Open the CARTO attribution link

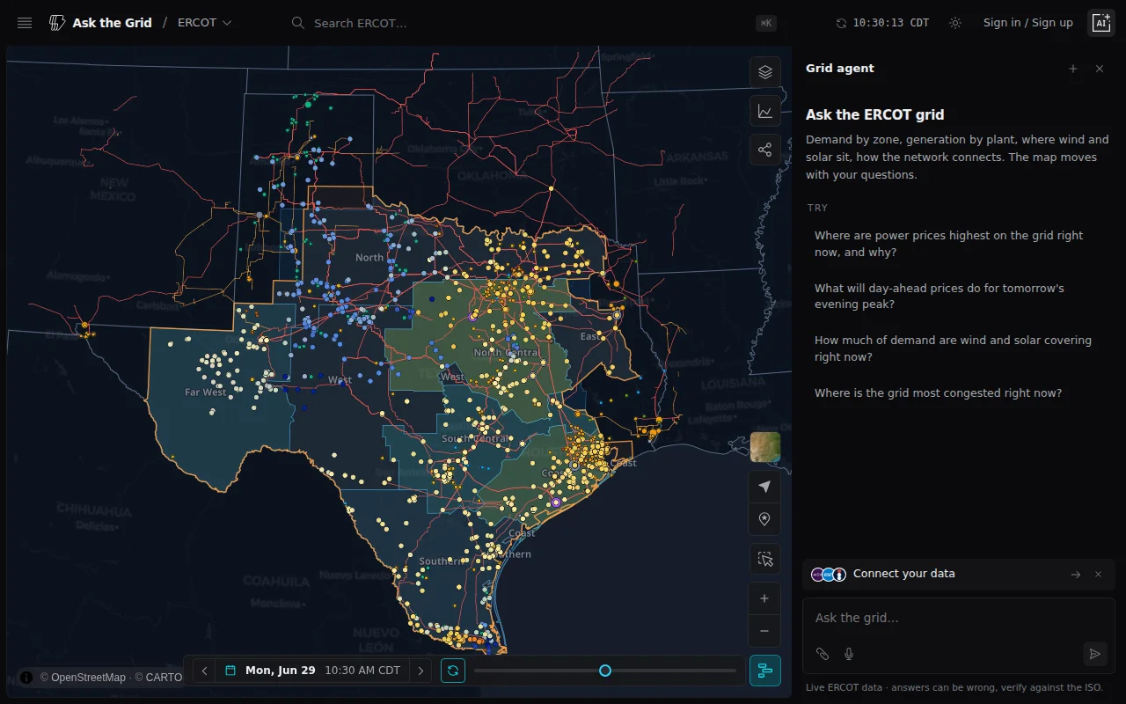(164, 678)
